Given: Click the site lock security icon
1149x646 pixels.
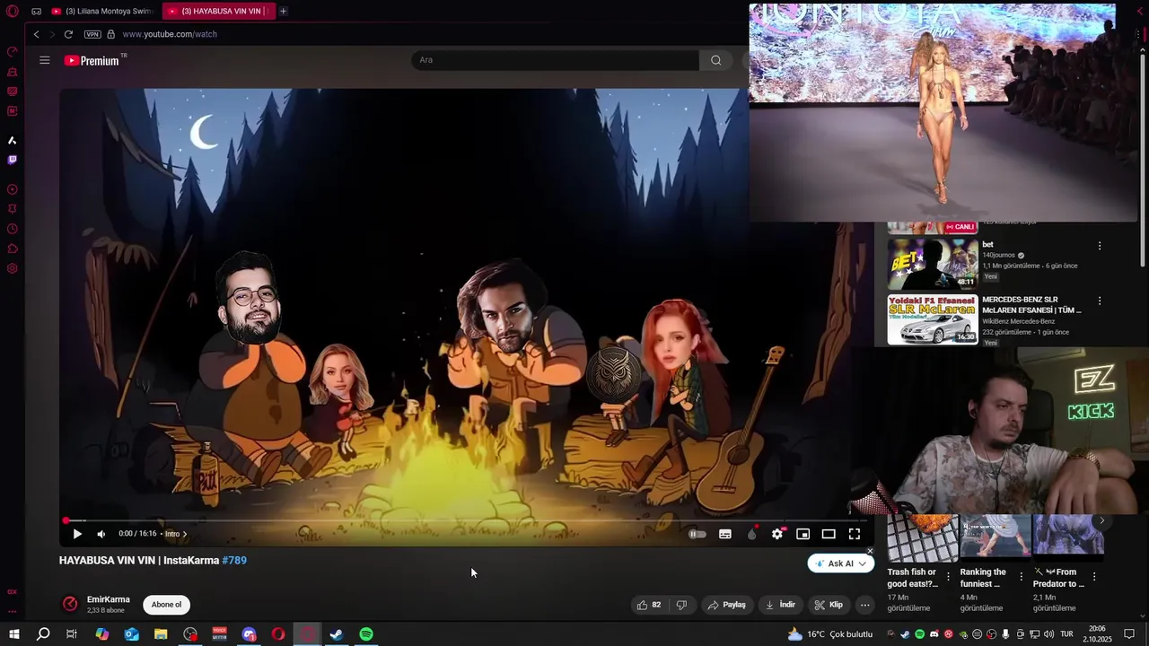Looking at the screenshot, I should tap(110, 34).
